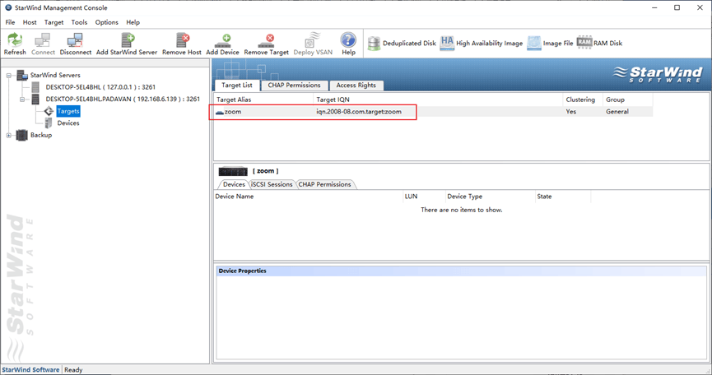Switch to the Access Rights tab
This screenshot has height=375, width=712.
(356, 86)
